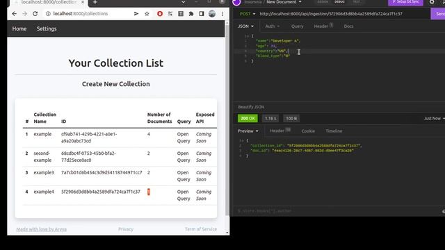Click Made with love by Aryya link
Screen dimensions: 445x250
(x=42, y=229)
